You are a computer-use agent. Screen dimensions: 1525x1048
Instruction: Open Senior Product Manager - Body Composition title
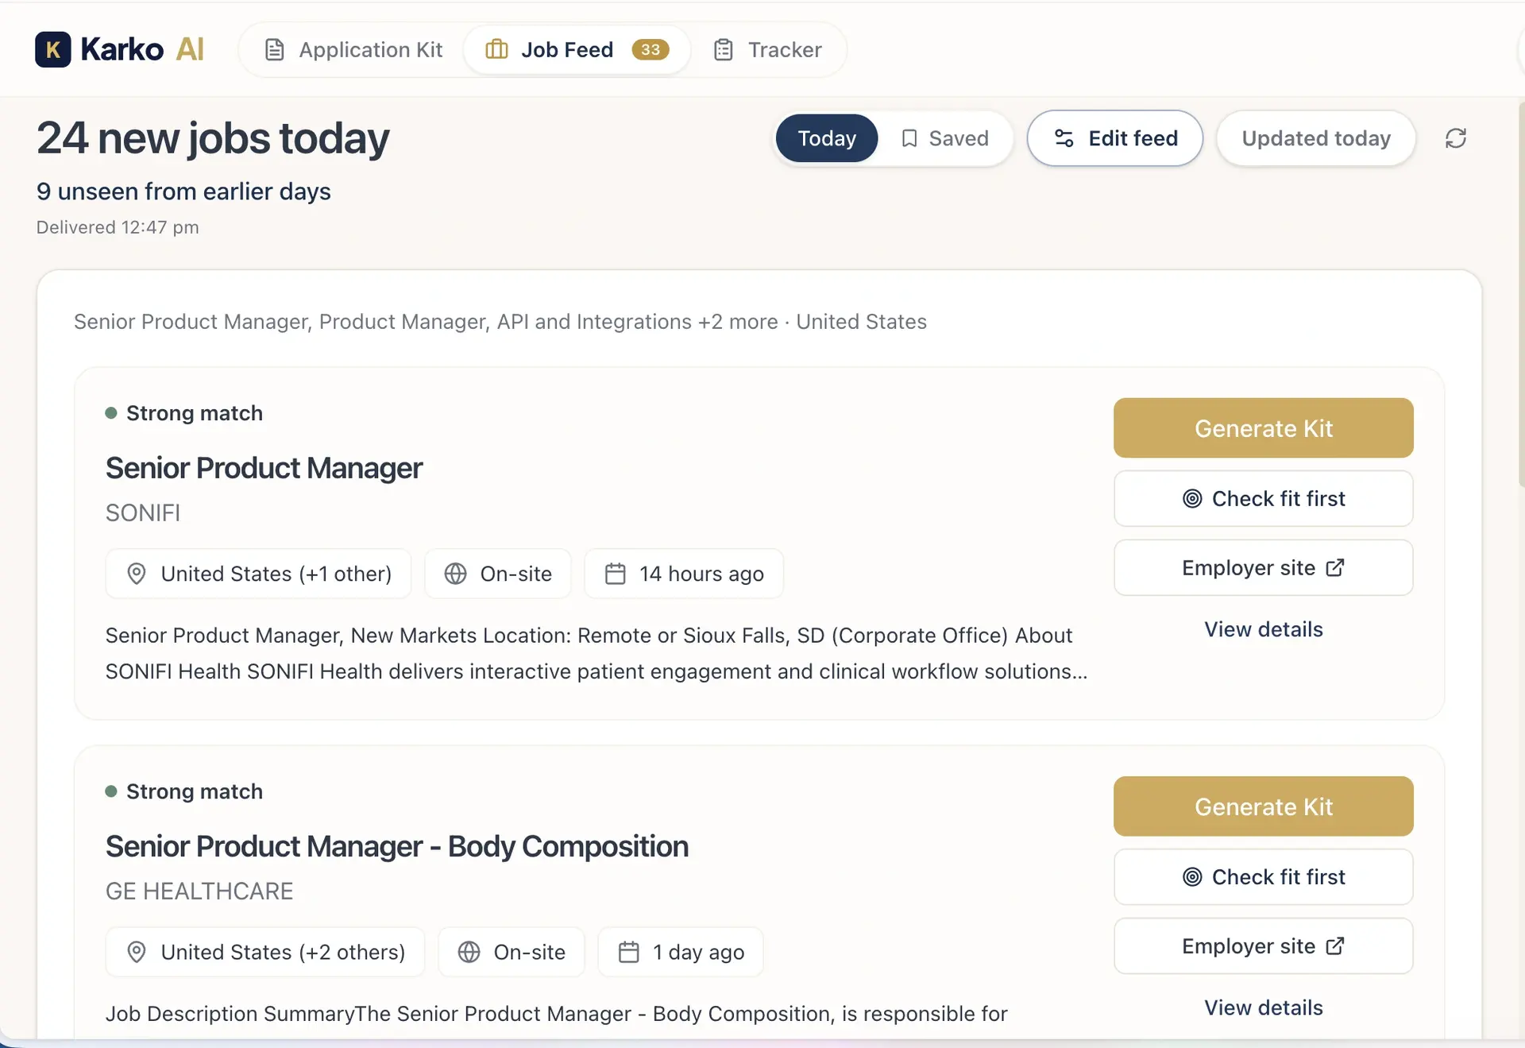point(397,846)
